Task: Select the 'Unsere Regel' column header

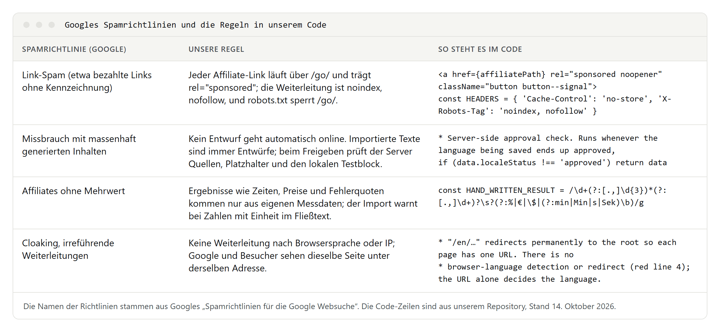Action: (x=216, y=49)
